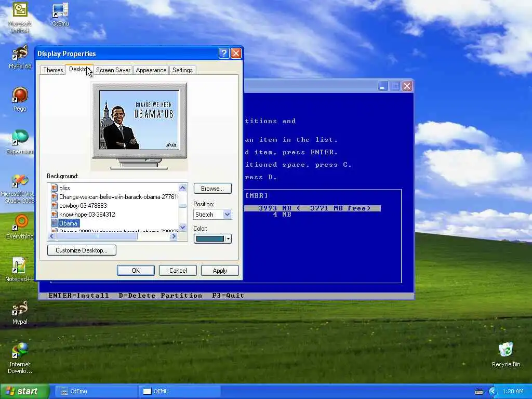The width and height of the screenshot is (532, 399).
Task: Open the MyPal 68 desktop icon
Action: (20, 57)
